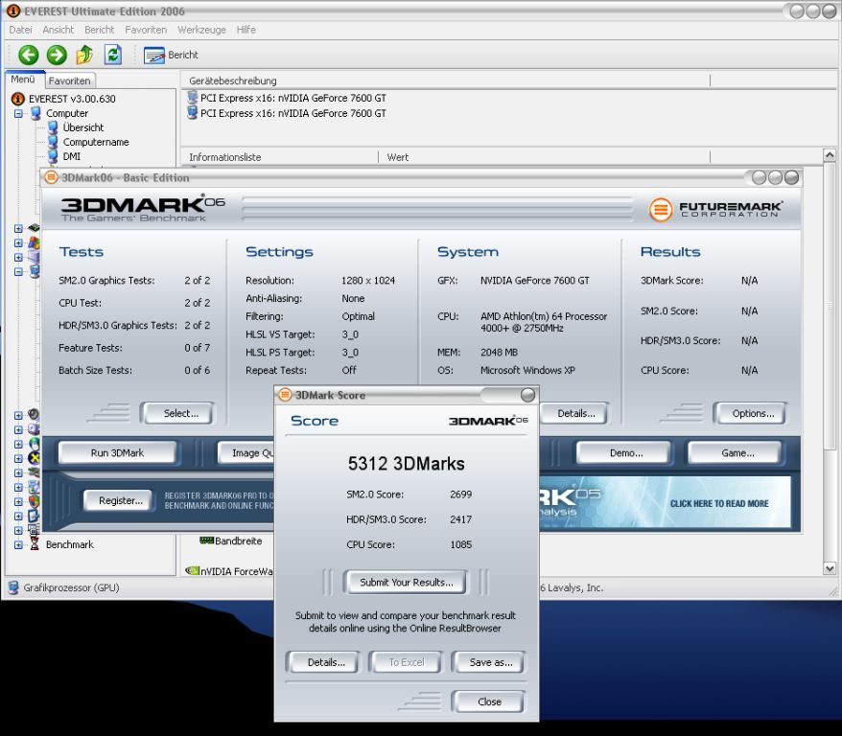Click the Bandbreite memory chip icon
The image size is (842, 736).
point(206,540)
